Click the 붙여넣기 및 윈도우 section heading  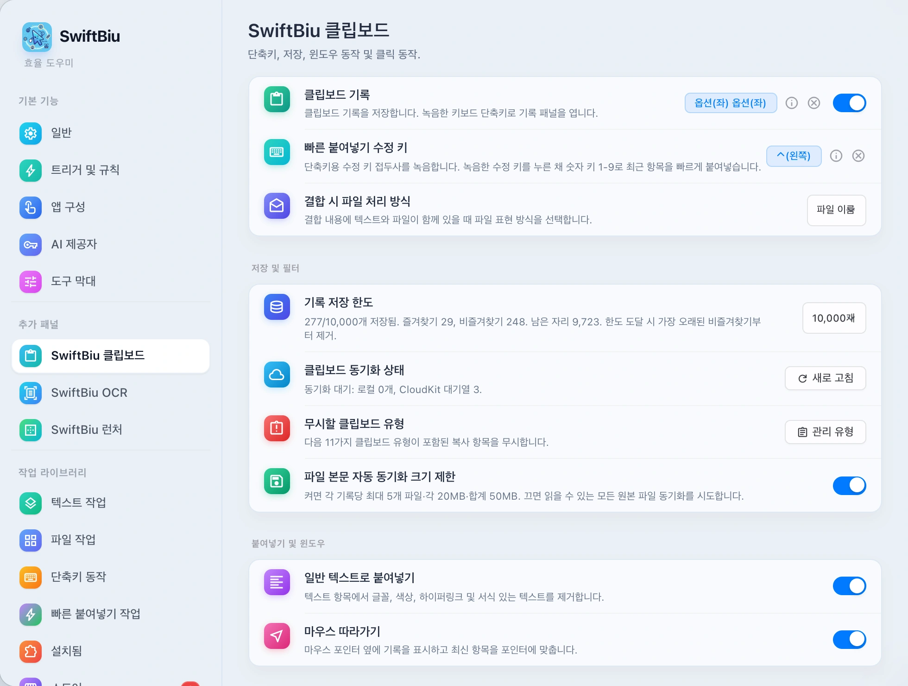pyautogui.click(x=288, y=544)
